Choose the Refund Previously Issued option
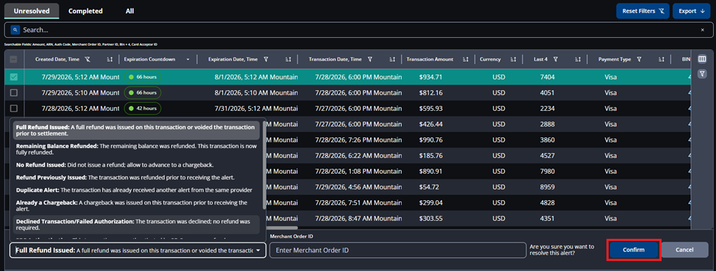This screenshot has height=271, width=716. (x=135, y=177)
